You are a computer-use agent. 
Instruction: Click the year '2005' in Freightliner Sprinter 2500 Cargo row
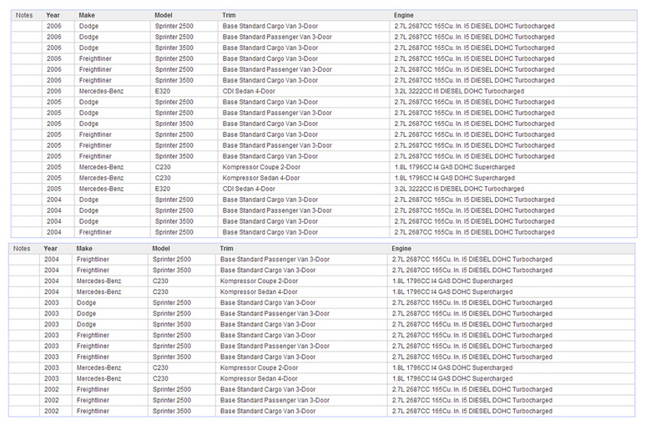pos(53,134)
